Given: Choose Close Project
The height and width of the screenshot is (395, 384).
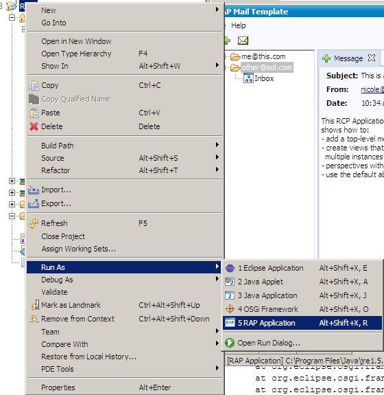Looking at the screenshot, I should 125,236.
